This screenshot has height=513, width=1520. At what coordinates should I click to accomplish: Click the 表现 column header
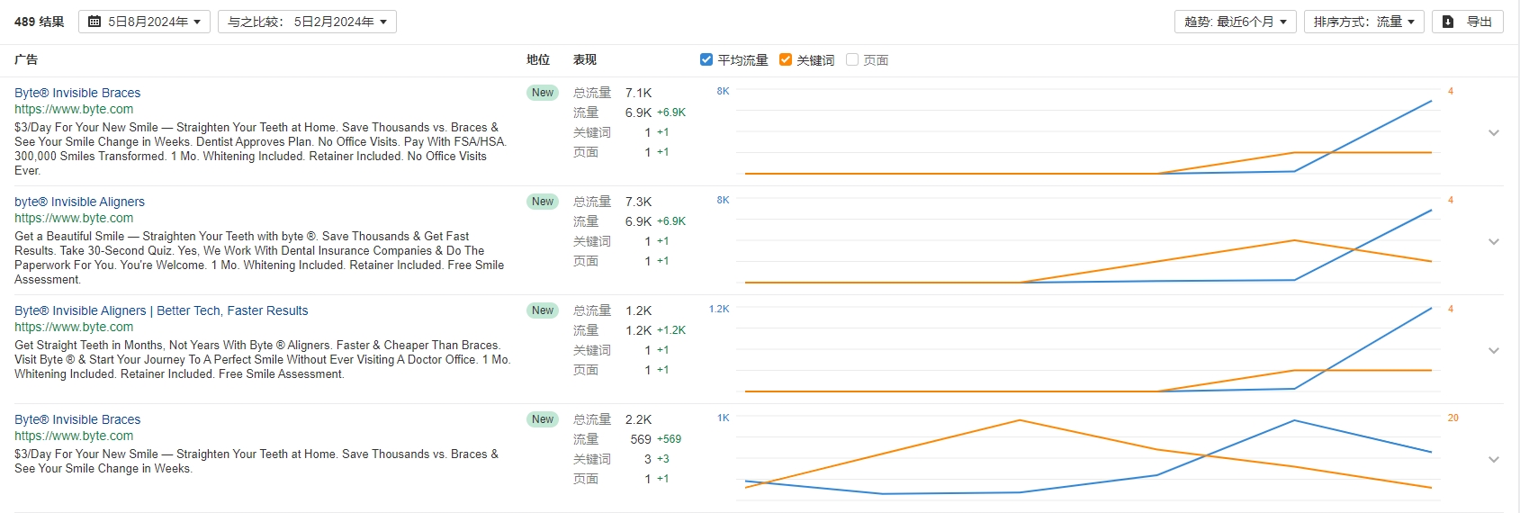[585, 59]
